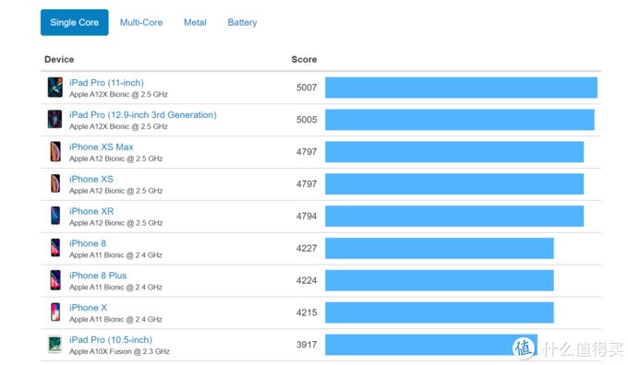Open iPad Pro (10.5-inch) link
The image size is (628, 365).
111,340
